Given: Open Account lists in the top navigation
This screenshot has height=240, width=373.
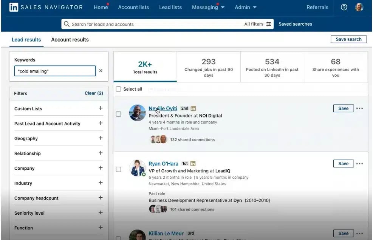Looking at the screenshot, I should (x=133, y=8).
